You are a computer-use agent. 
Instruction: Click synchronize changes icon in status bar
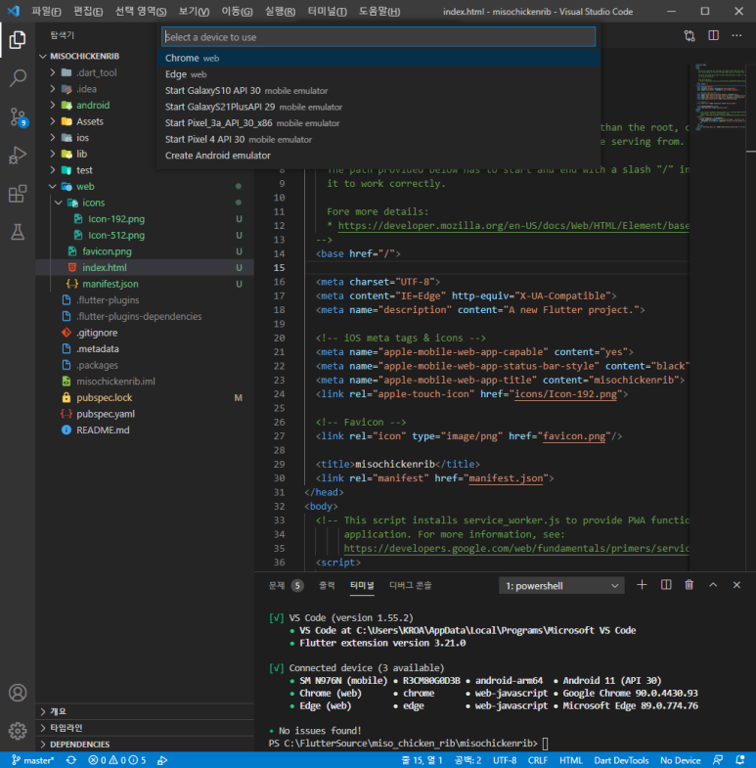tap(71, 760)
